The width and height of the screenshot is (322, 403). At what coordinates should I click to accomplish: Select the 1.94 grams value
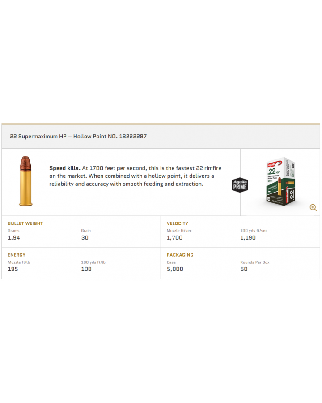[14, 237]
